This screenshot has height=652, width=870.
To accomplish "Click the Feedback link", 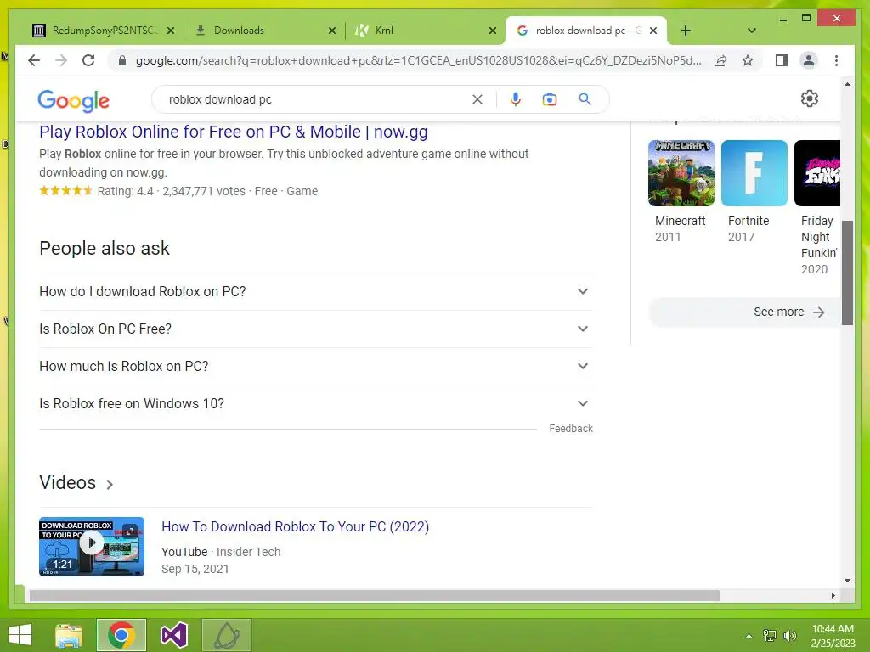I will [x=571, y=429].
